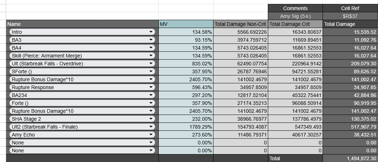Viewport: 378px width, 162px height.
Task: Select total damage 130,375.02
Action: 350,119
